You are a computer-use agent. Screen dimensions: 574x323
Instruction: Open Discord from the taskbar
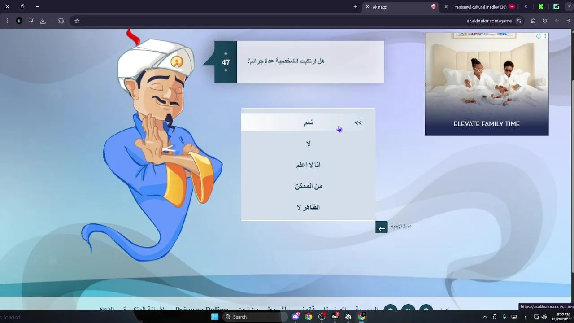296,317
